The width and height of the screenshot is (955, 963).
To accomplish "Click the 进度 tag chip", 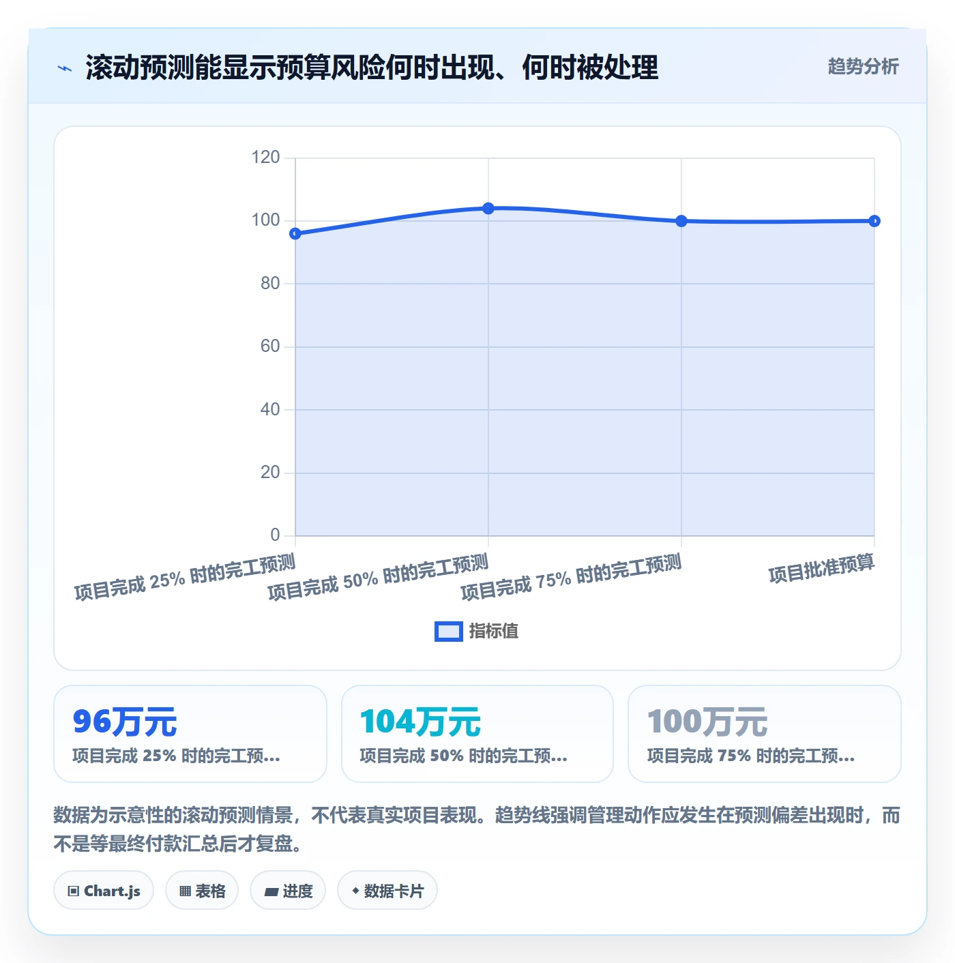I will point(288,890).
